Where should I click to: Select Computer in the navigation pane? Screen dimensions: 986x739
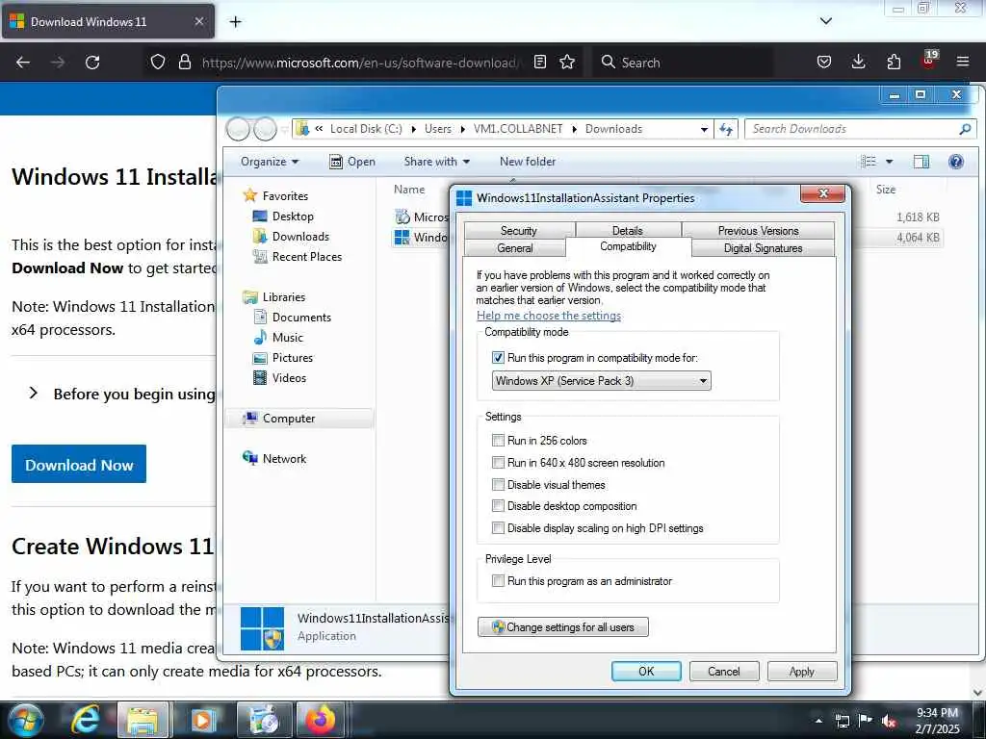click(x=299, y=419)
